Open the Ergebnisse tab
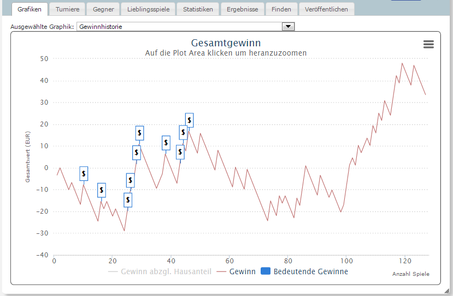This screenshot has height=296, width=453. 243,9
